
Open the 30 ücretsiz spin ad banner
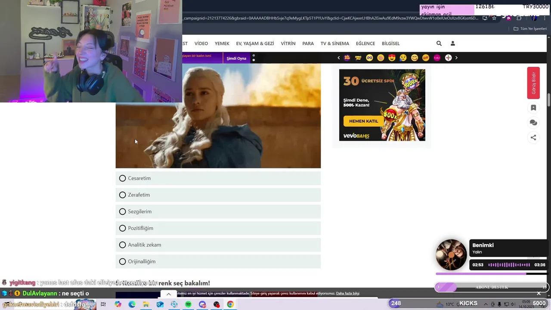382,105
